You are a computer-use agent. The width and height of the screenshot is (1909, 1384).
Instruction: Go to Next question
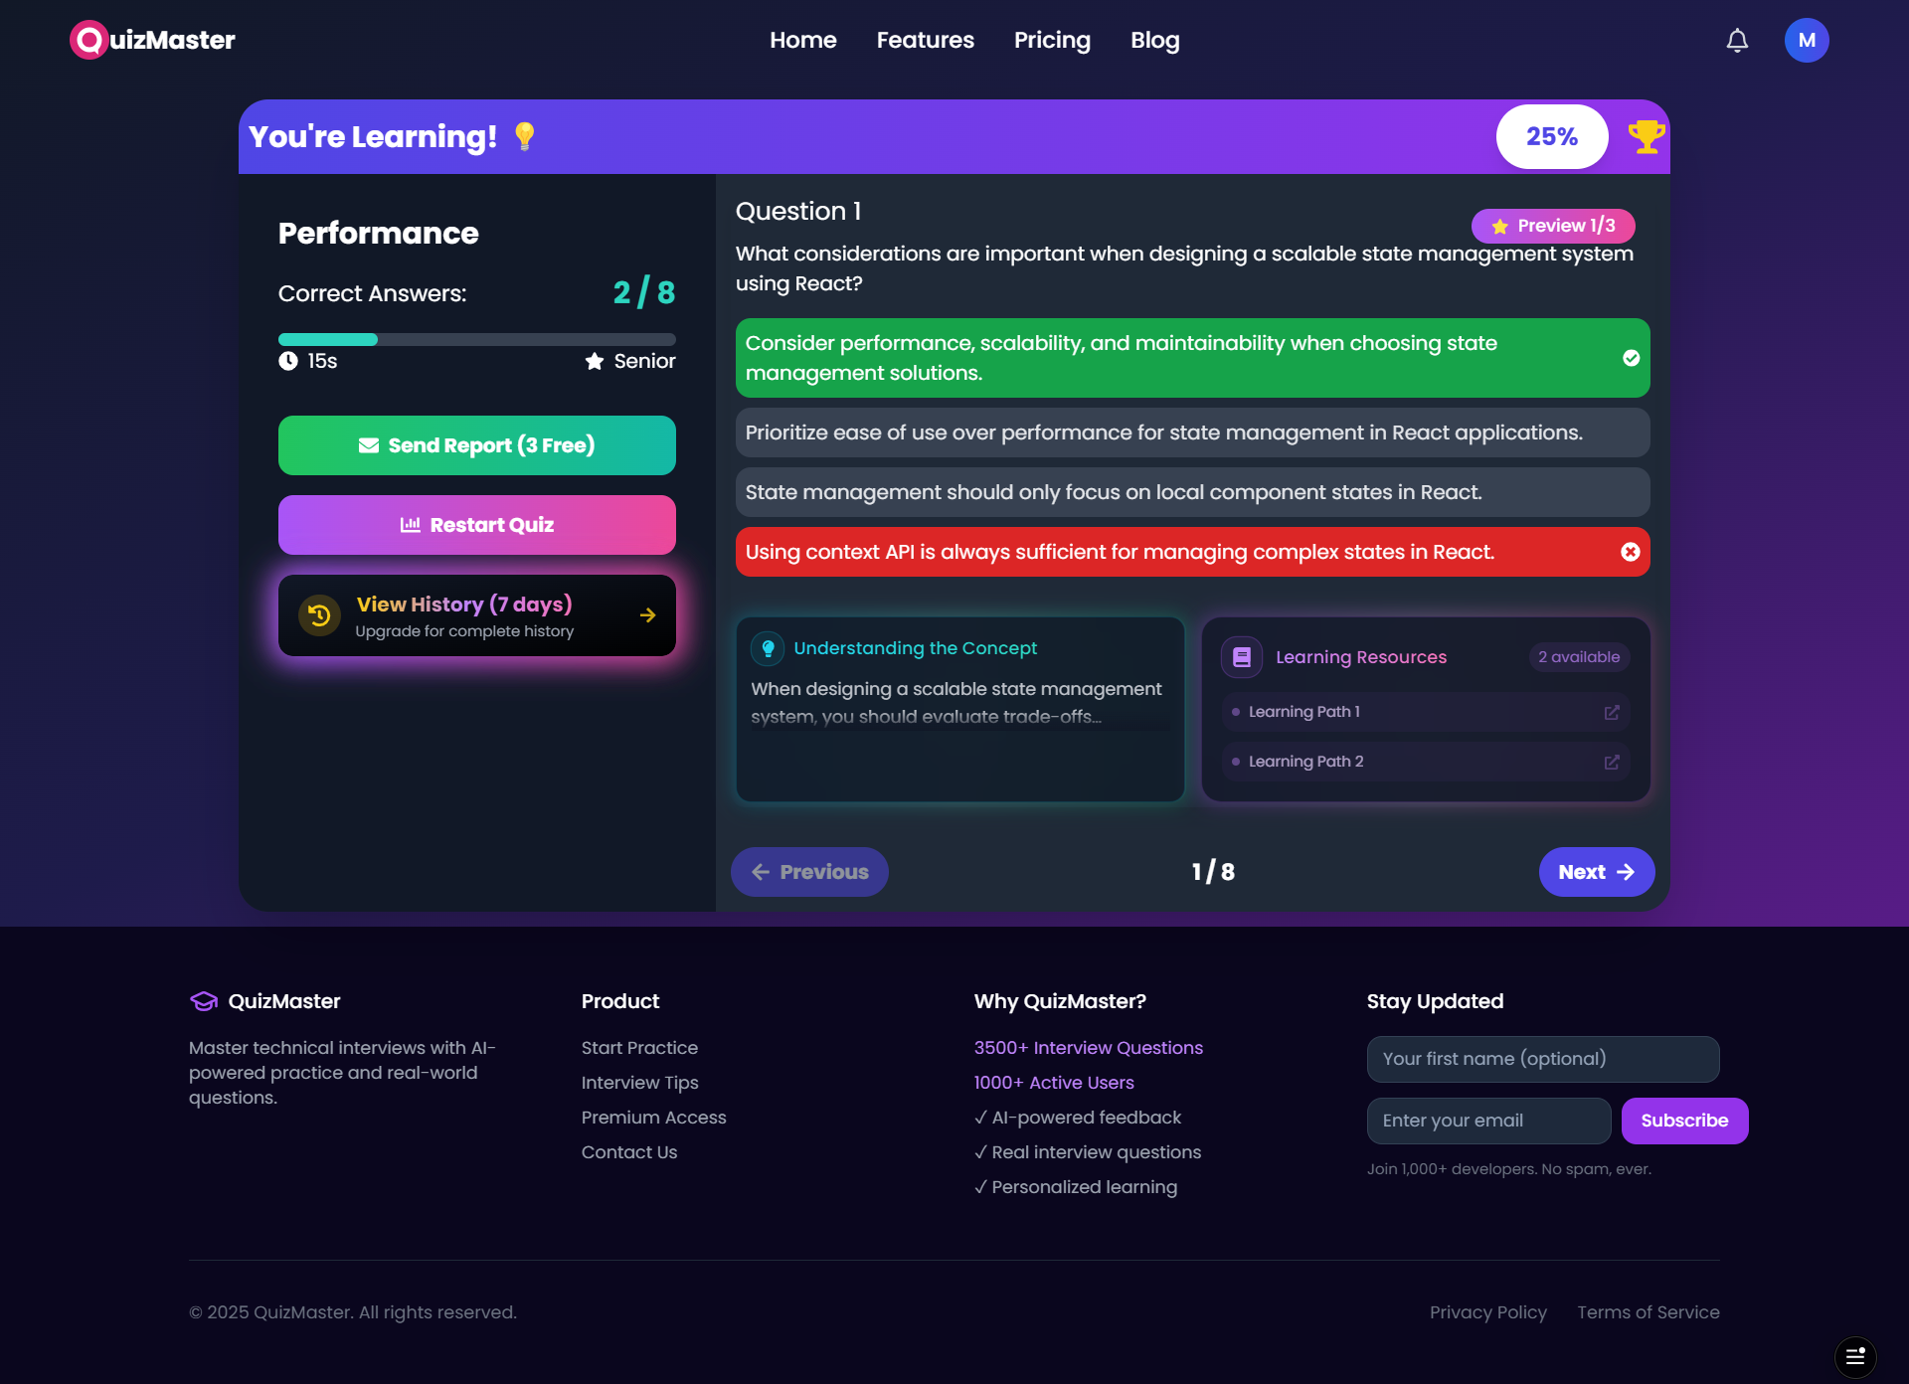1597,872
